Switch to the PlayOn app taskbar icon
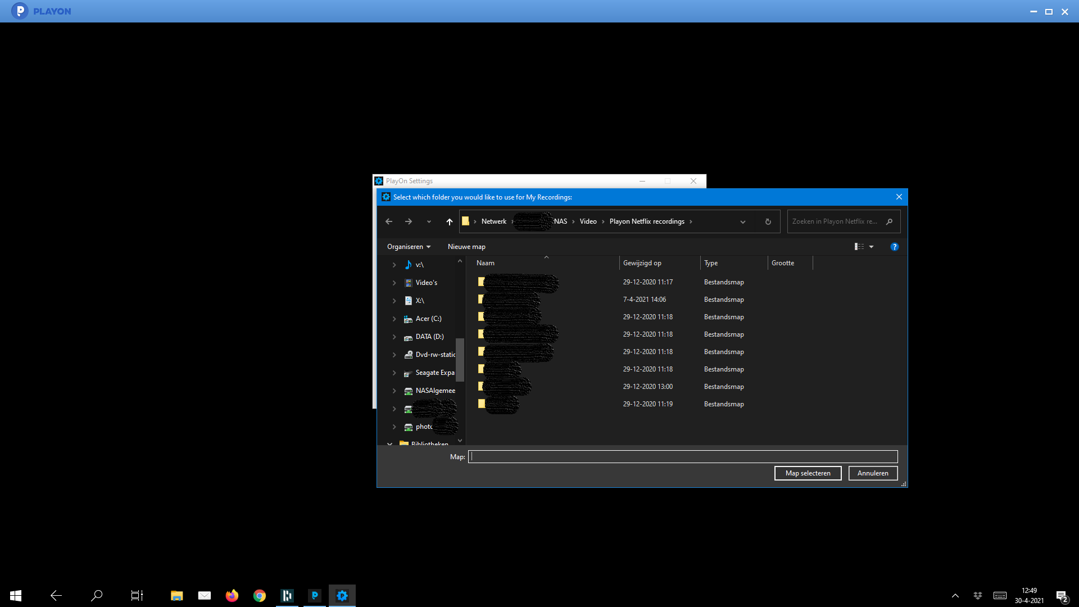This screenshot has height=607, width=1079. (x=315, y=595)
